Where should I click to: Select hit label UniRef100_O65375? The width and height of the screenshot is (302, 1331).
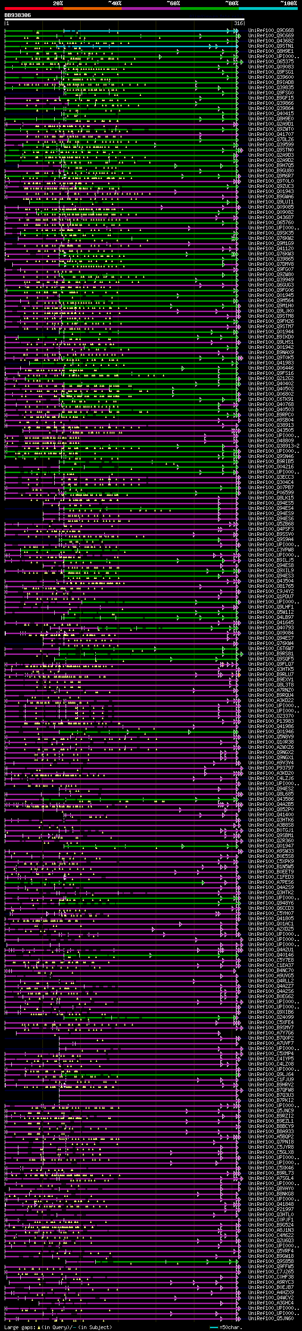click(x=271, y=61)
